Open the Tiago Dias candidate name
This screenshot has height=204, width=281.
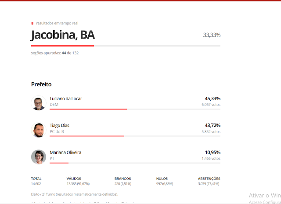pos(60,126)
